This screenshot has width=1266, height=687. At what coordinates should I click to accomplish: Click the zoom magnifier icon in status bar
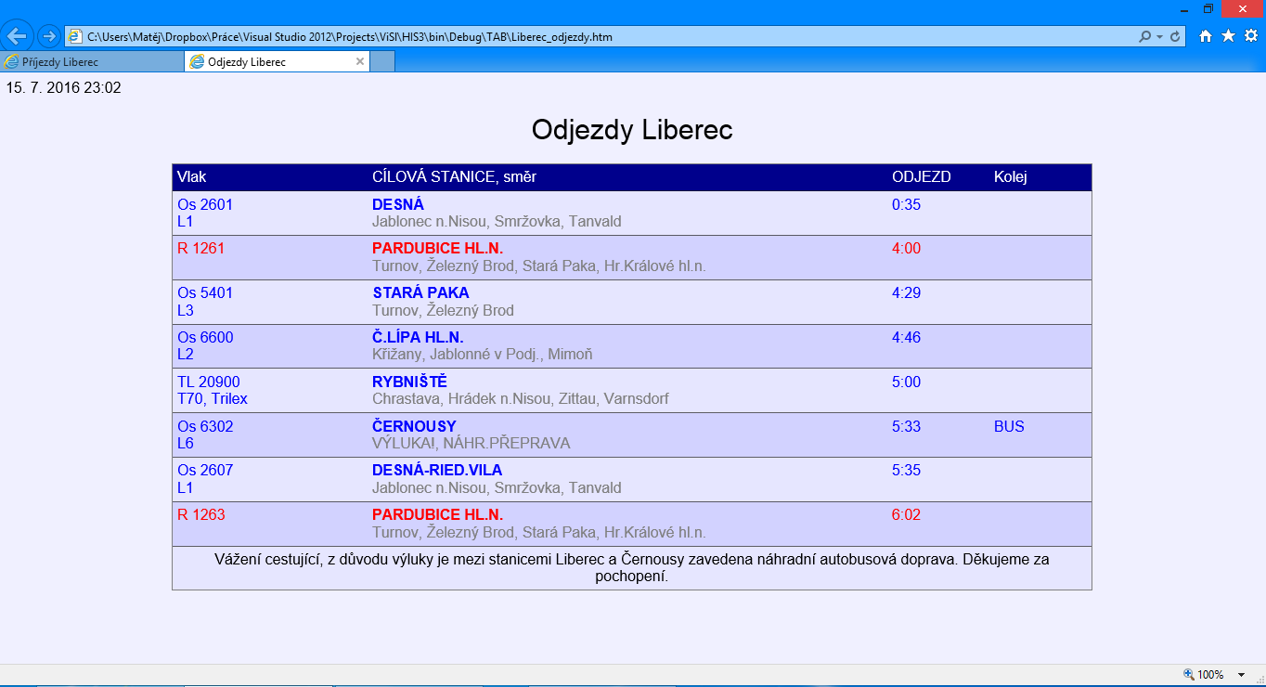tap(1189, 674)
